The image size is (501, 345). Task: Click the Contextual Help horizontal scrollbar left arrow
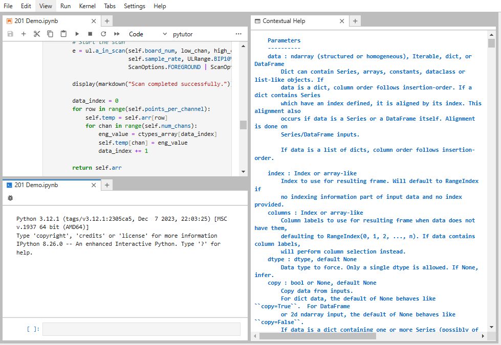click(255, 336)
